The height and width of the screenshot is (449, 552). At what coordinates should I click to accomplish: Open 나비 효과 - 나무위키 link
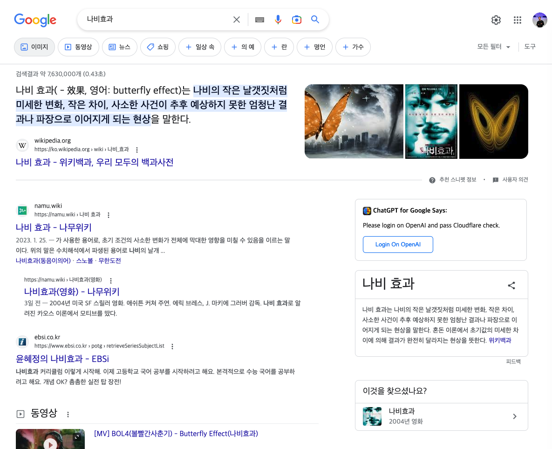pyautogui.click(x=54, y=227)
